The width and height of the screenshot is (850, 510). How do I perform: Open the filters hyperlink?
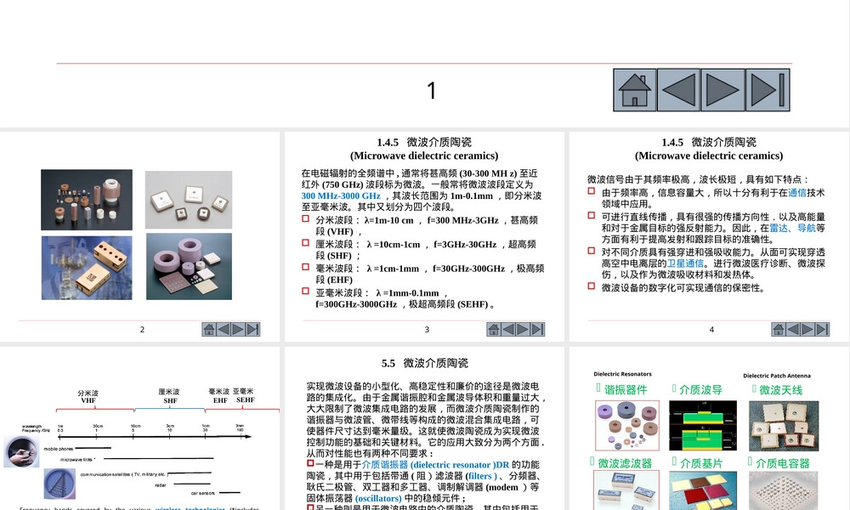point(481,476)
